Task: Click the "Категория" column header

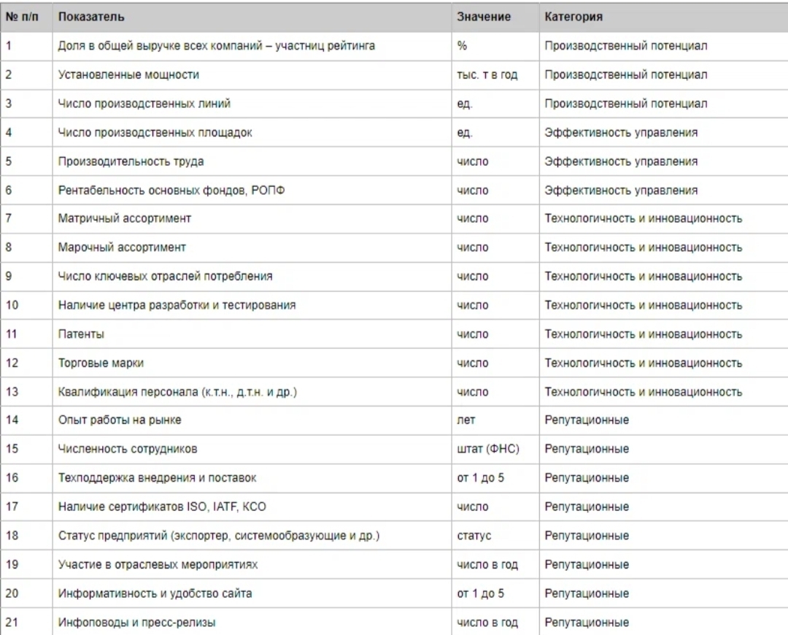Action: pos(572,17)
